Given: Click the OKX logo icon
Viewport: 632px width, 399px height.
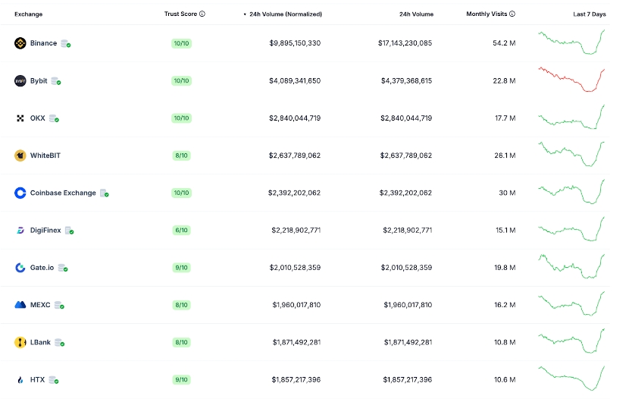Looking at the screenshot, I should (x=20, y=118).
